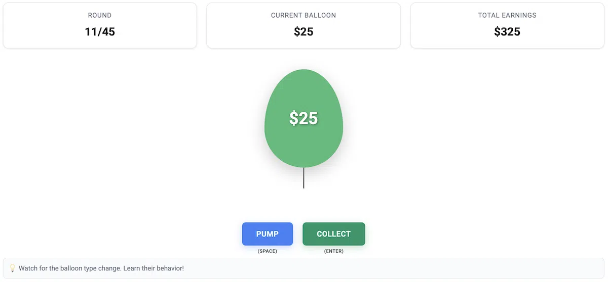Click the (SPACE) shortcut label below Pump

[x=267, y=251]
